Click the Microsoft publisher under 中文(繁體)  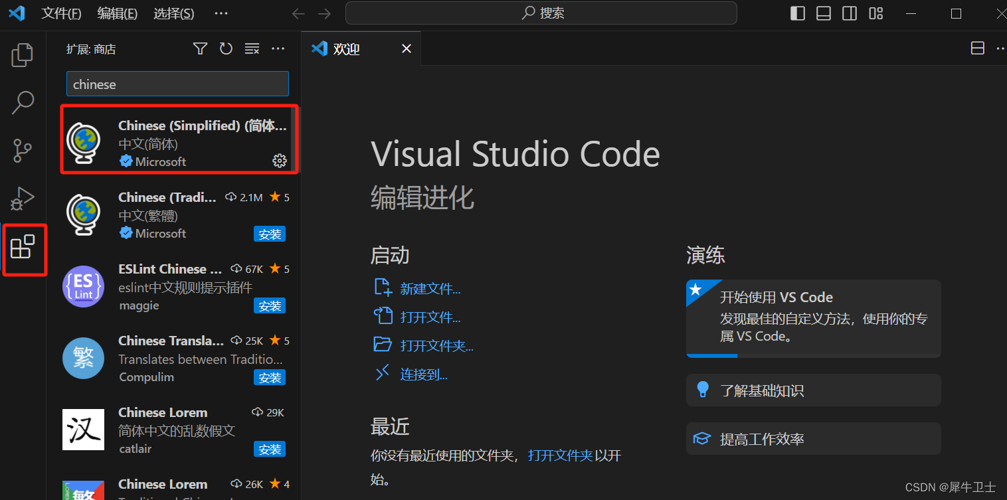pos(160,233)
